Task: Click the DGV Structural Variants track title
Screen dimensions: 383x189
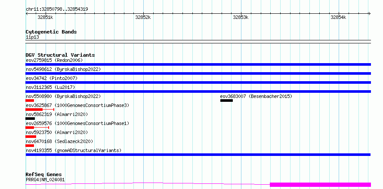Action: pos(60,55)
